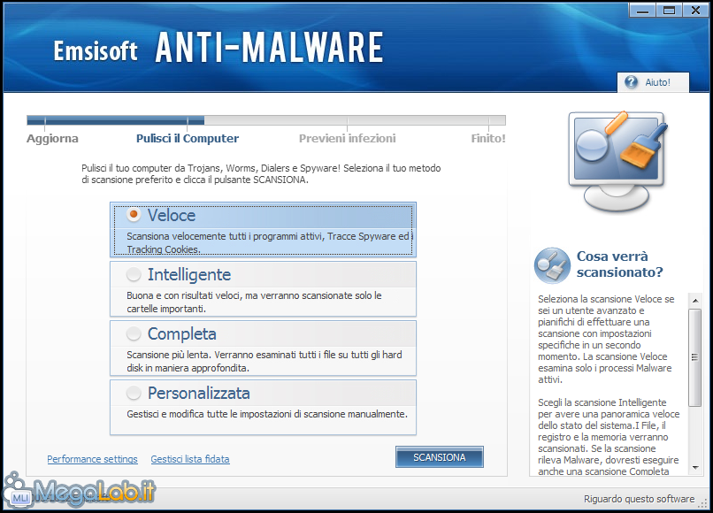Select the Intelligente scan radio button
This screenshot has width=713, height=513.
[134, 274]
